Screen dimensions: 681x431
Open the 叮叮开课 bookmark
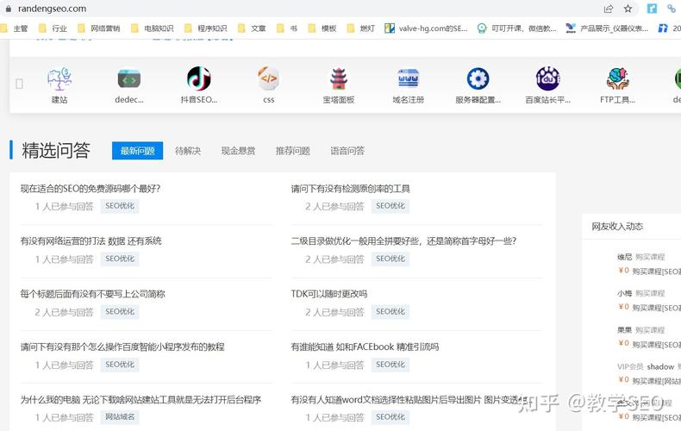point(517,28)
